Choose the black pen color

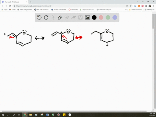point(94,18)
